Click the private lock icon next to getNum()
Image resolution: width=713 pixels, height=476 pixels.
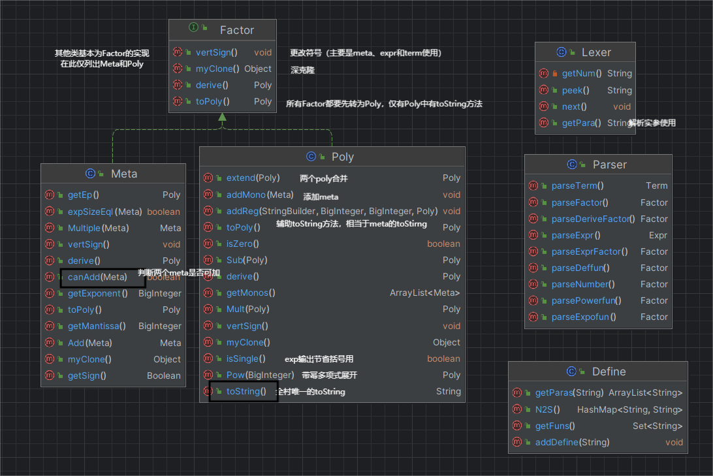click(x=555, y=74)
